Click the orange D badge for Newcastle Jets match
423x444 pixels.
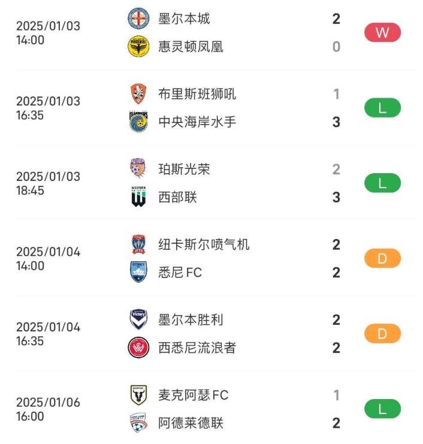pos(382,258)
